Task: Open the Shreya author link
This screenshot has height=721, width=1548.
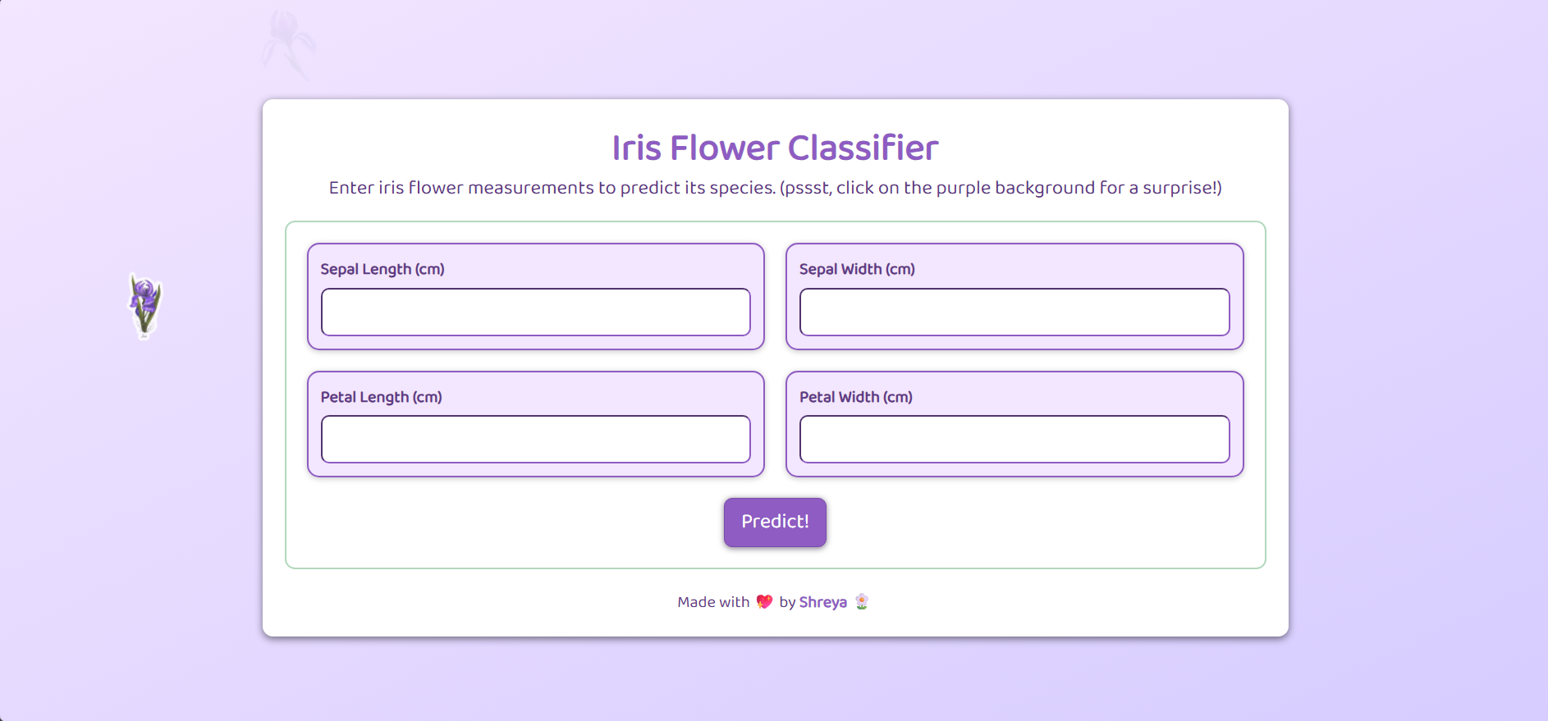Action: point(822,602)
